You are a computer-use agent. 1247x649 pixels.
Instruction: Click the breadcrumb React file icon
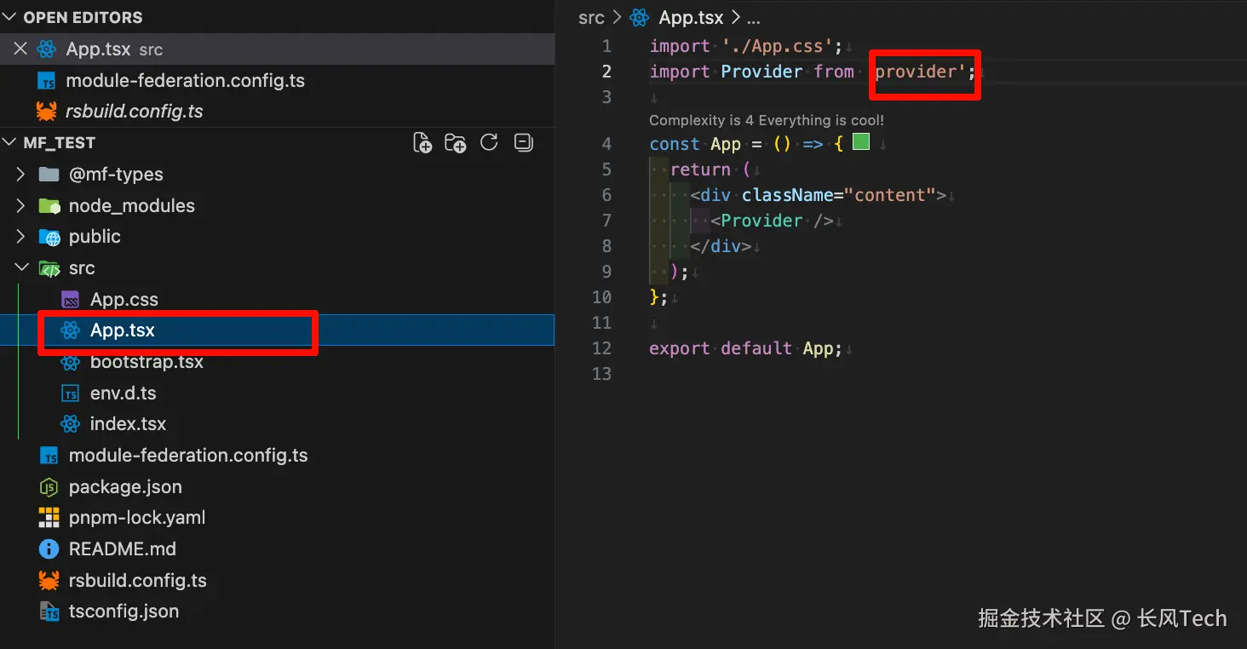click(x=639, y=18)
